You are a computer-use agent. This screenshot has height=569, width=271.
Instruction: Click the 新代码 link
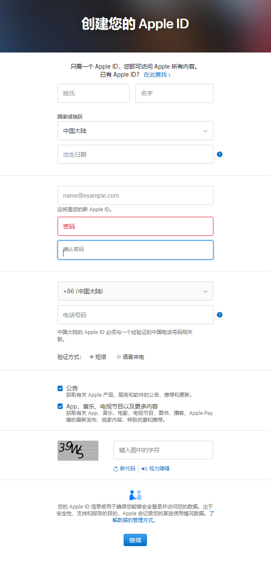[127, 469]
